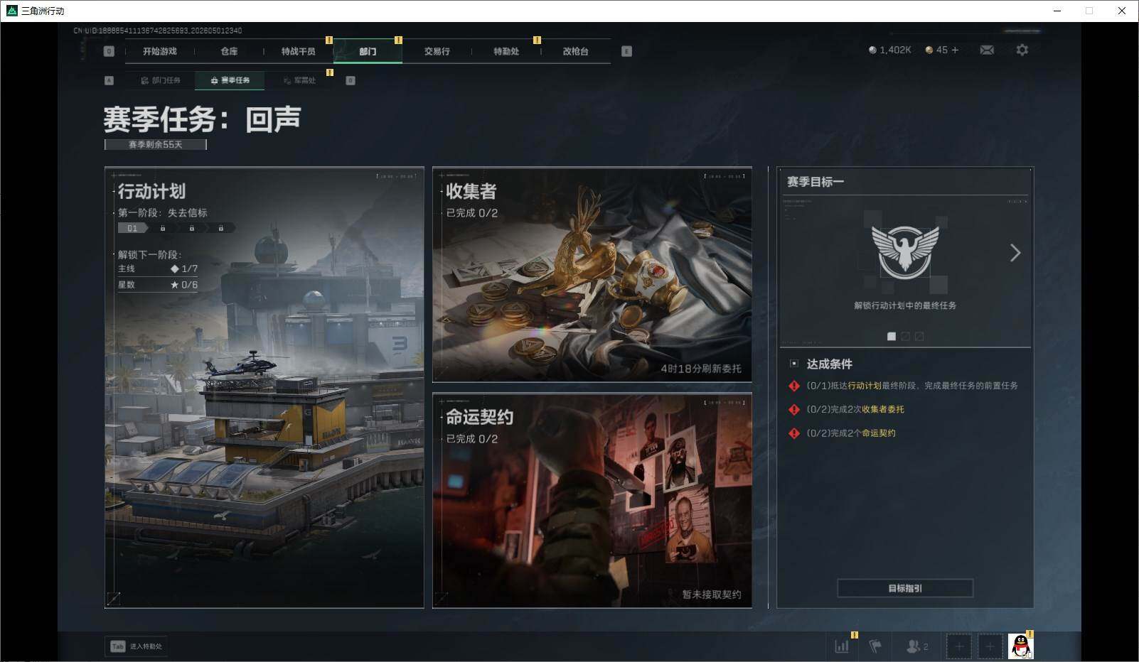Click the Tab 进入特勤处 button

137,646
